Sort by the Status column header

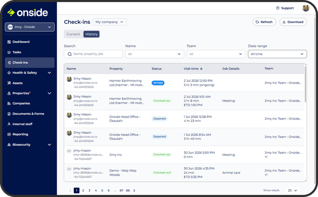(157, 69)
